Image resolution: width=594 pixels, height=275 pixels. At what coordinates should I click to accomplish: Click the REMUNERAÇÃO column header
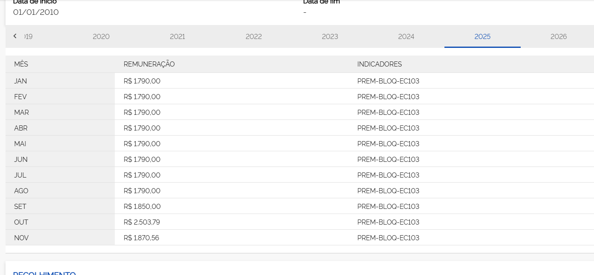pos(149,64)
